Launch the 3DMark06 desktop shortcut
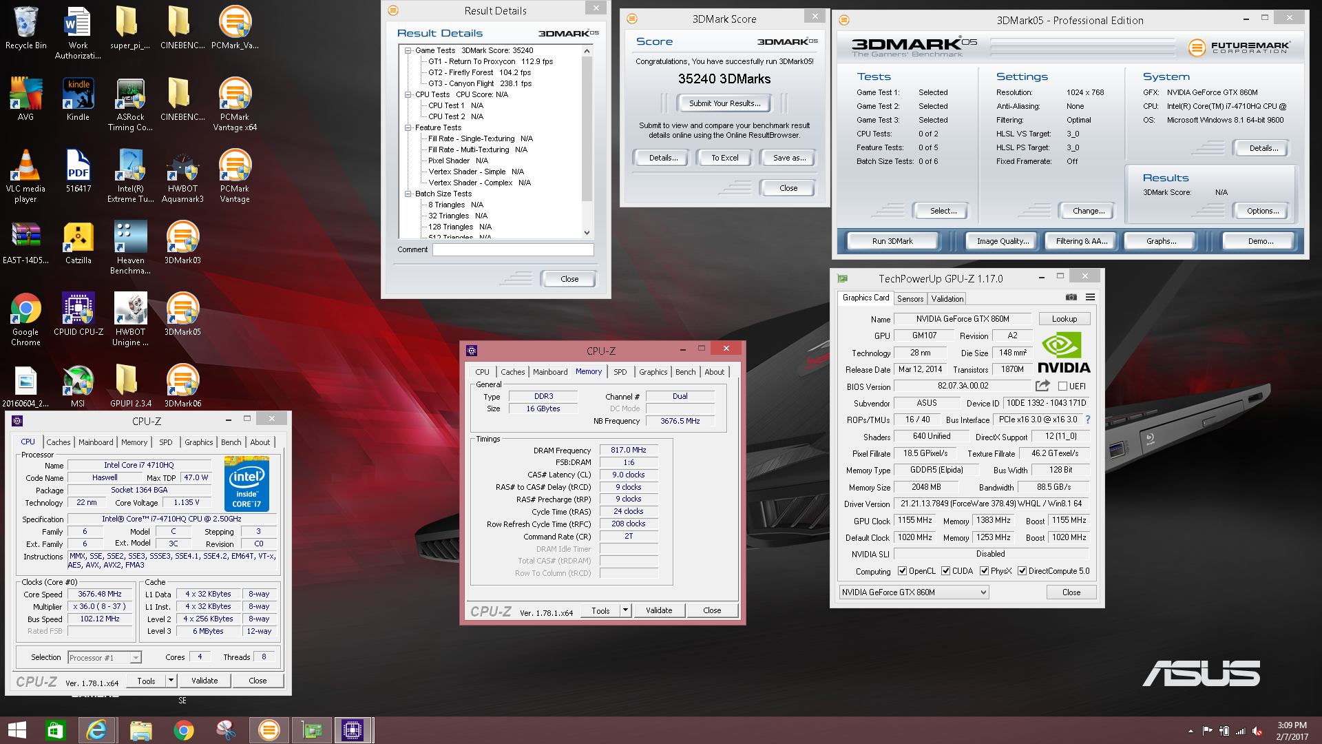Viewport: 1322px width, 744px height. 182,386
